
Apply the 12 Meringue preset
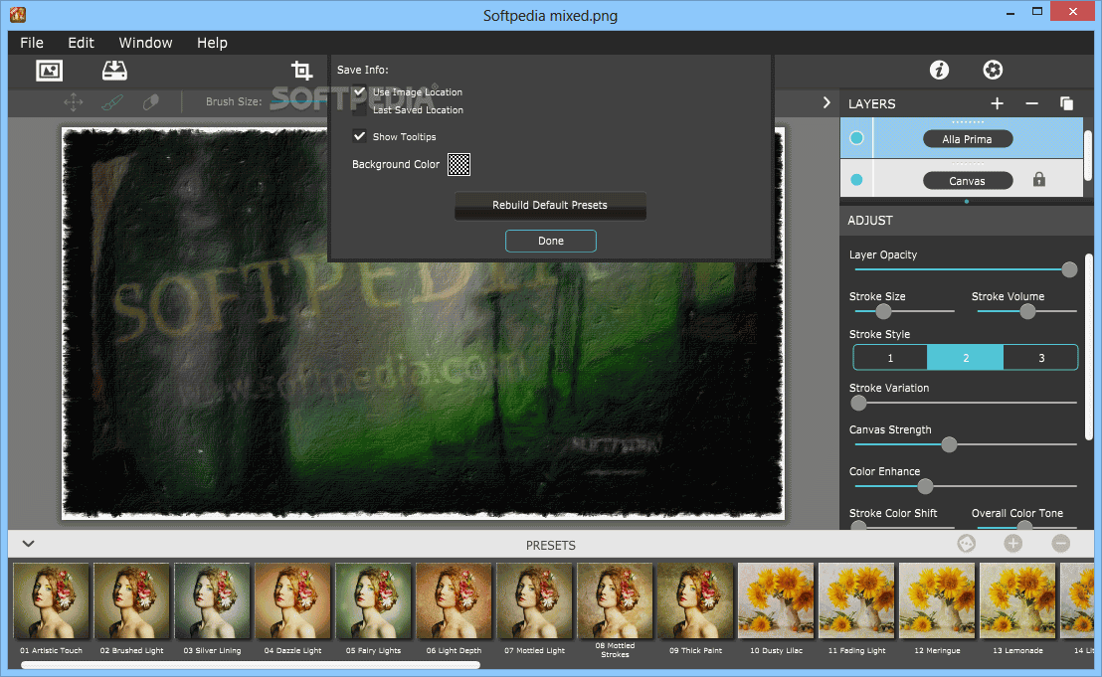[x=937, y=601]
